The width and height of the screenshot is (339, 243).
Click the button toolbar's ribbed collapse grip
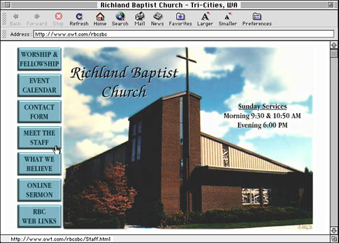coord(4,19)
